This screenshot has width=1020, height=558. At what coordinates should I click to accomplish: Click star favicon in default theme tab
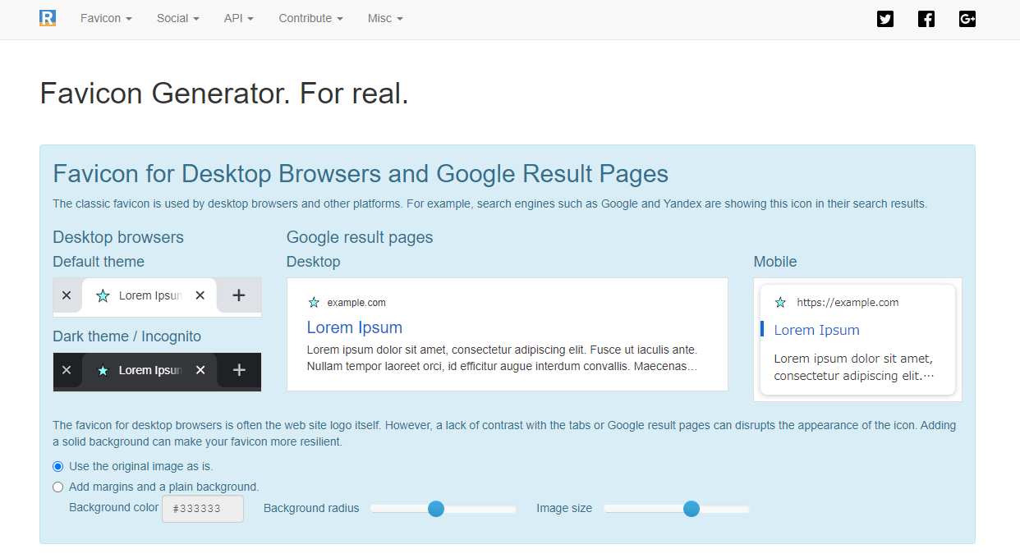(x=103, y=295)
